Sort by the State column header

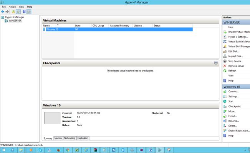[83, 26]
